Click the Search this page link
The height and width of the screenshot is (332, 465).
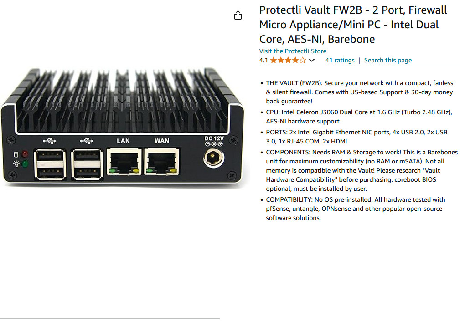coord(387,60)
